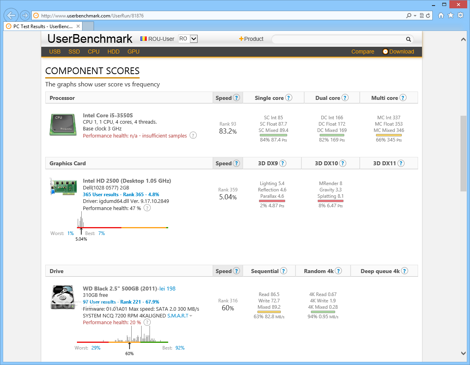Click help icon beside Performance health 47 %

coord(147,208)
